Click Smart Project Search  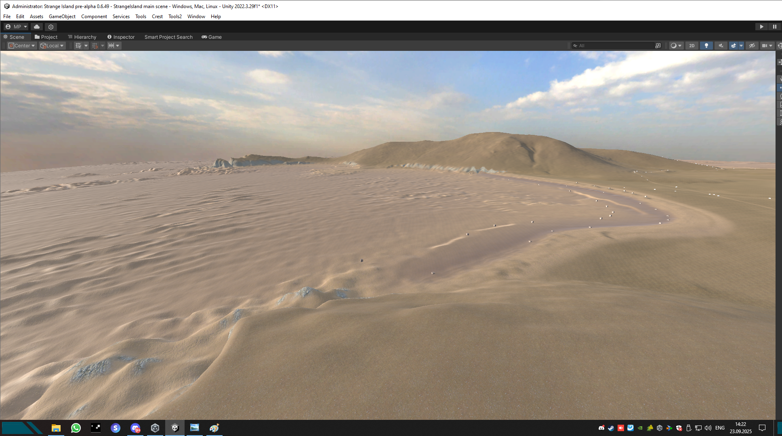(168, 37)
